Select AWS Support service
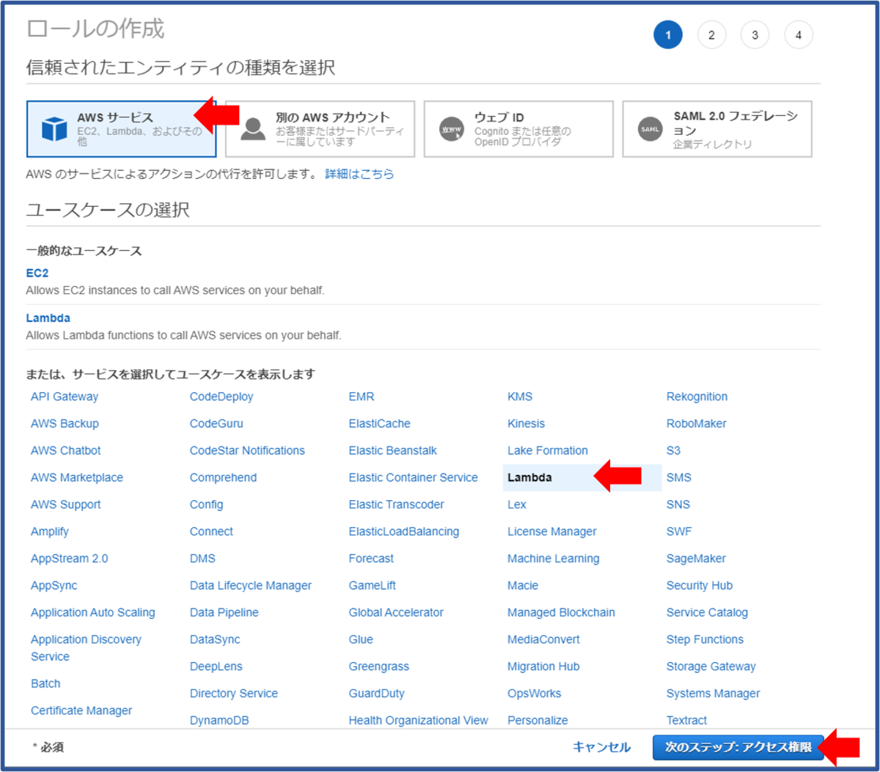Screen dimensions: 880x772 (x=66, y=504)
